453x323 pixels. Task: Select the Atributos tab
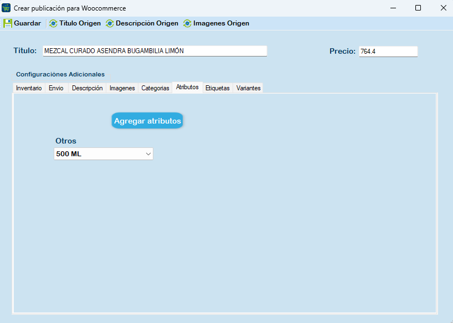(187, 88)
